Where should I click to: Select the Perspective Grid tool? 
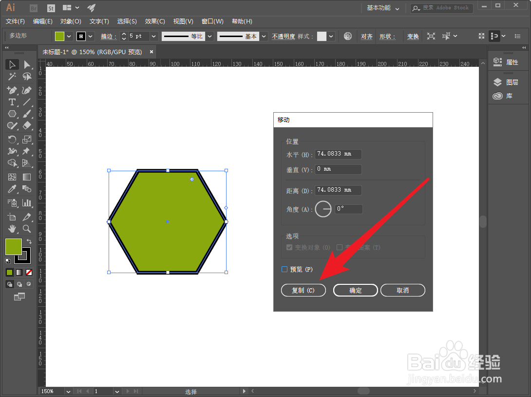click(x=27, y=163)
